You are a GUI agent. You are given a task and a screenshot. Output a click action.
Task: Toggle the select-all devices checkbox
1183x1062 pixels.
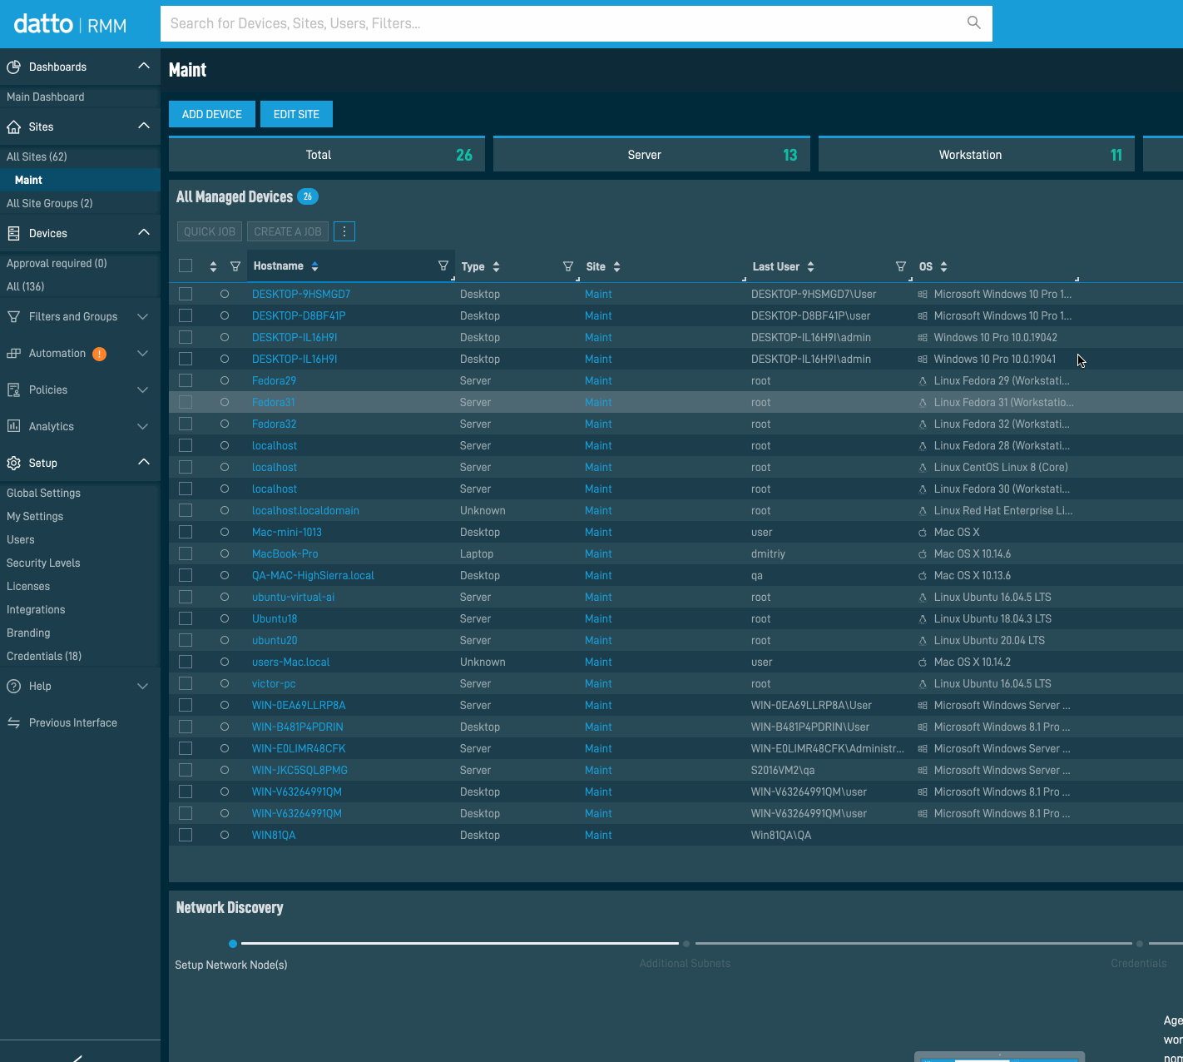coord(186,265)
